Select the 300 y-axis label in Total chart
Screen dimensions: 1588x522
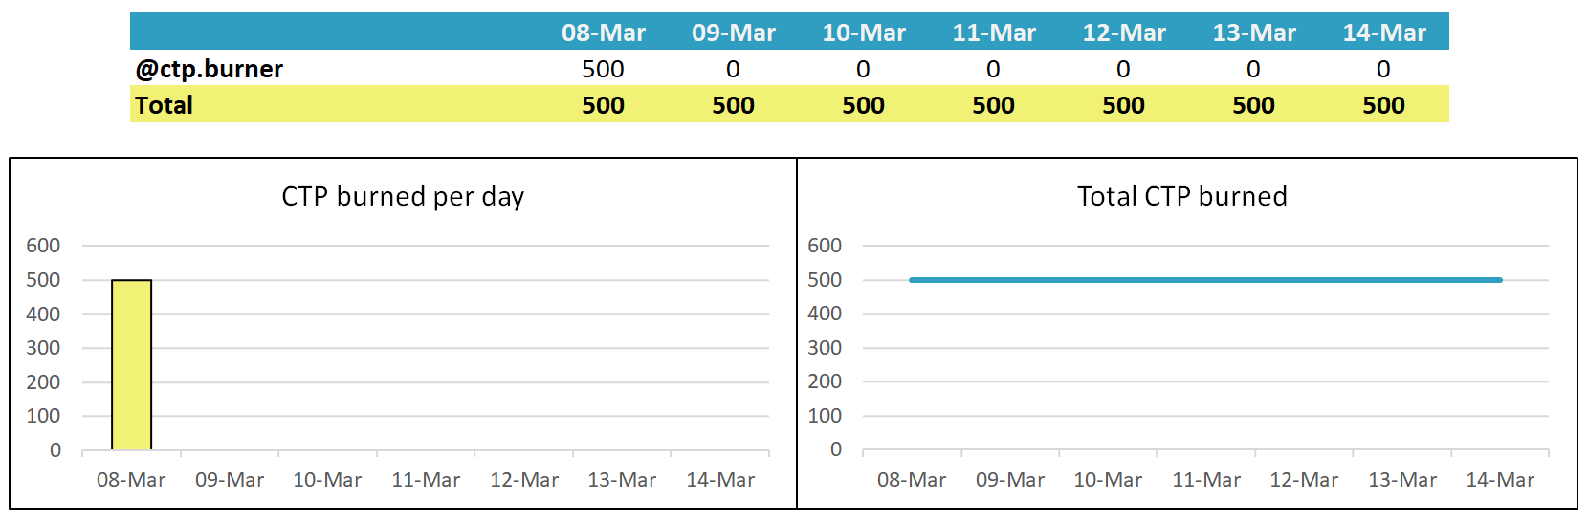[825, 348]
